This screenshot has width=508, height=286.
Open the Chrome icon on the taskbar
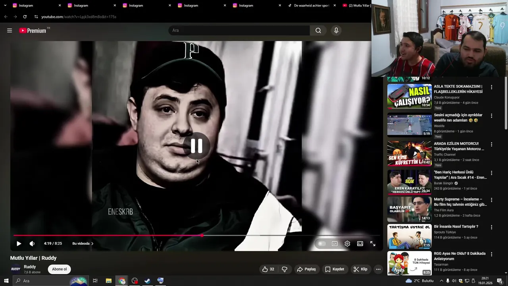122,281
